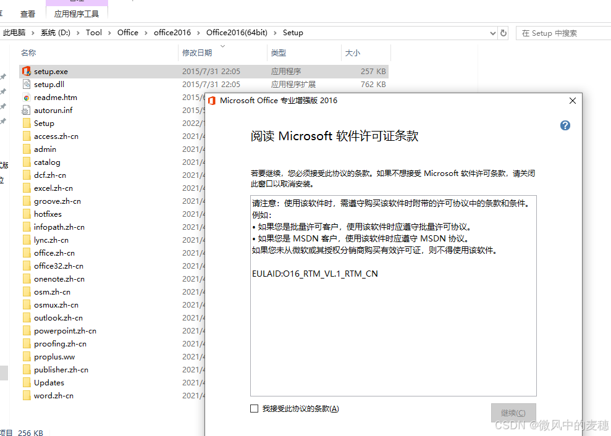
Task: Select the office32.zh-cn folder icon
Action: pos(27,266)
